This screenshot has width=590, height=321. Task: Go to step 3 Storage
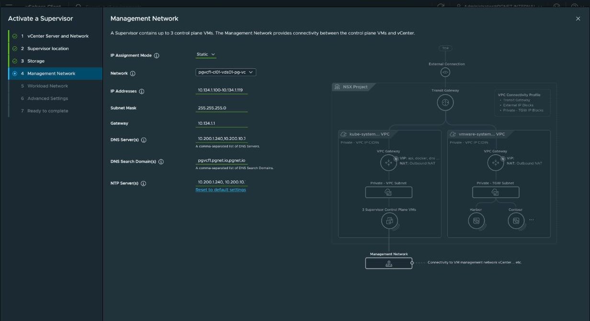point(55,61)
